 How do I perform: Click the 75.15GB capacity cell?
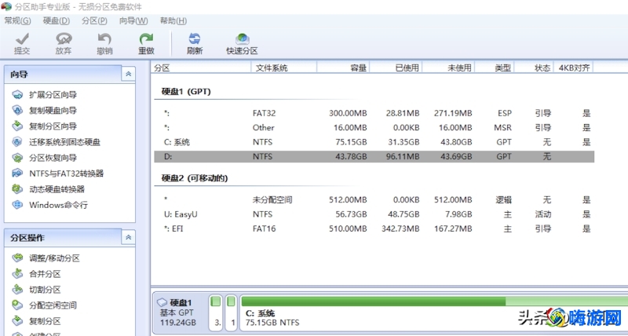[351, 142]
